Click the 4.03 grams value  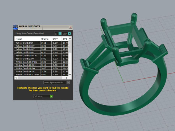(43, 75)
